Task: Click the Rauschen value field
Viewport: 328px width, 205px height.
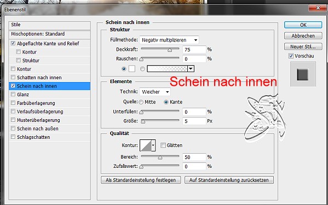Action: pos(194,59)
